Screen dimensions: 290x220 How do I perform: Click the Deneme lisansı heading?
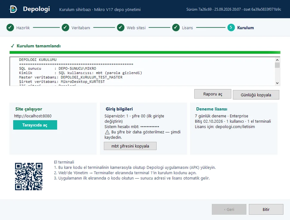point(212,109)
